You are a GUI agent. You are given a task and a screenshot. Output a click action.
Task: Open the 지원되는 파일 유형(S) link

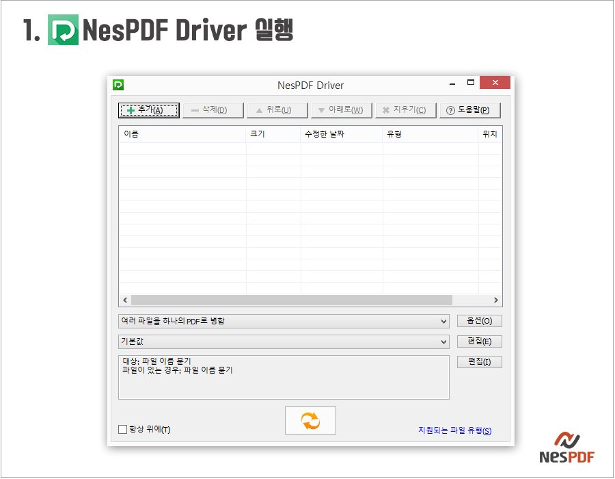click(x=454, y=430)
